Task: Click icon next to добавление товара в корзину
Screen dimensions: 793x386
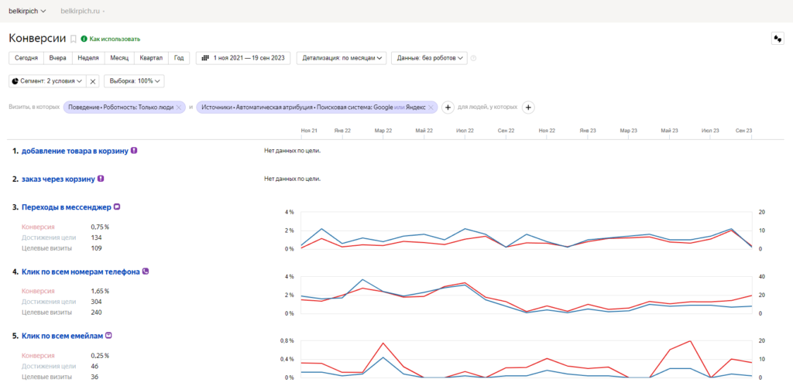Action: coord(134,150)
